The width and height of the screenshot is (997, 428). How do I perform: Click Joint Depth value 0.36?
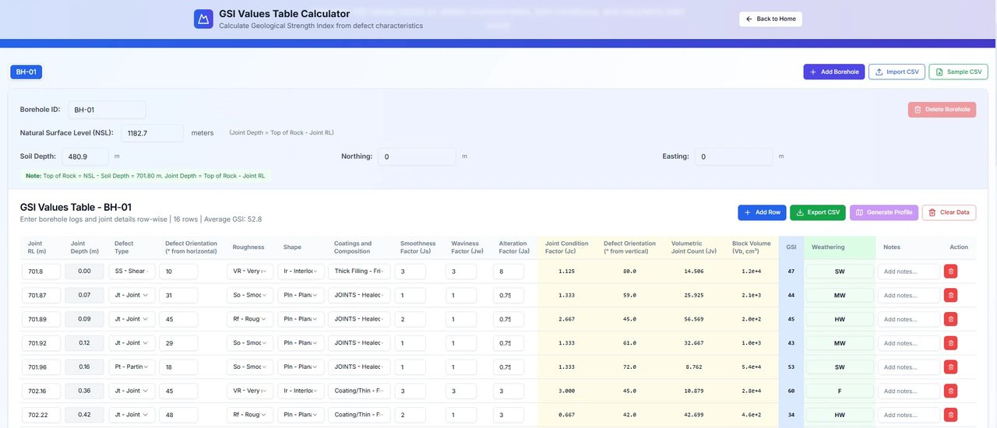pyautogui.click(x=85, y=391)
